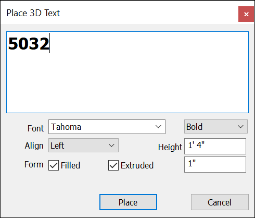The height and width of the screenshot is (218, 255).
Task: Click the Form label
Action: (34, 164)
